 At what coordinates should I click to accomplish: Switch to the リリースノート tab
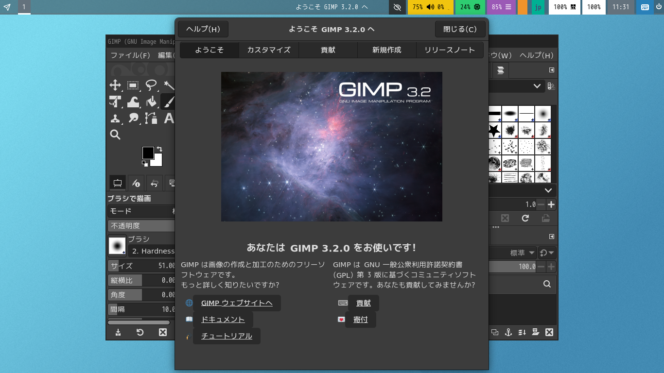450,50
